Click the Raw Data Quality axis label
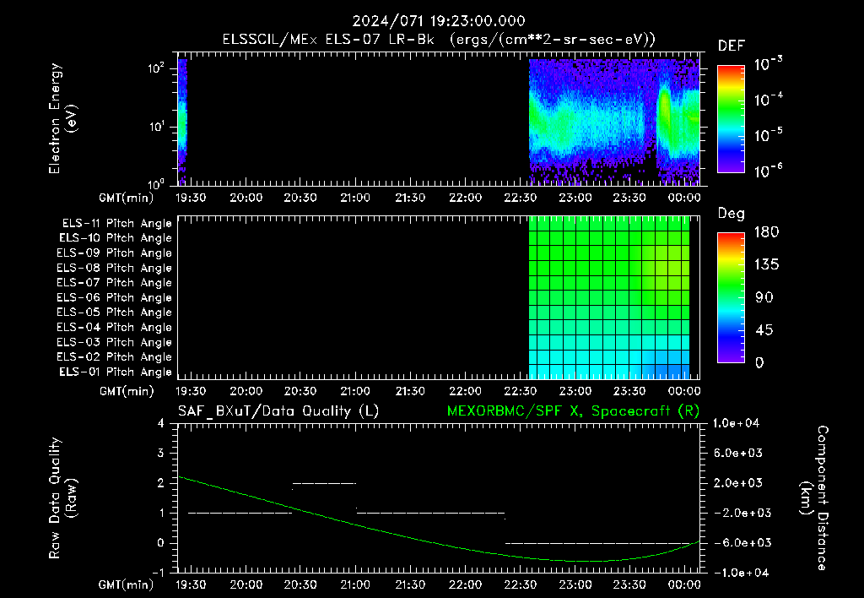864x598 pixels. pos(62,498)
